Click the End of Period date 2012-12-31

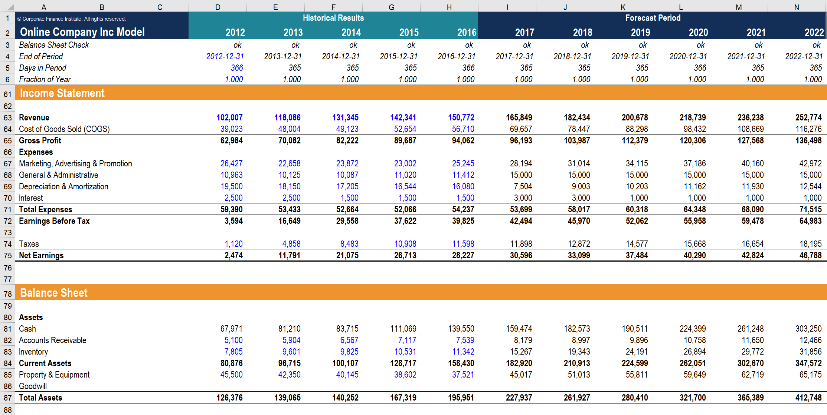pos(225,56)
